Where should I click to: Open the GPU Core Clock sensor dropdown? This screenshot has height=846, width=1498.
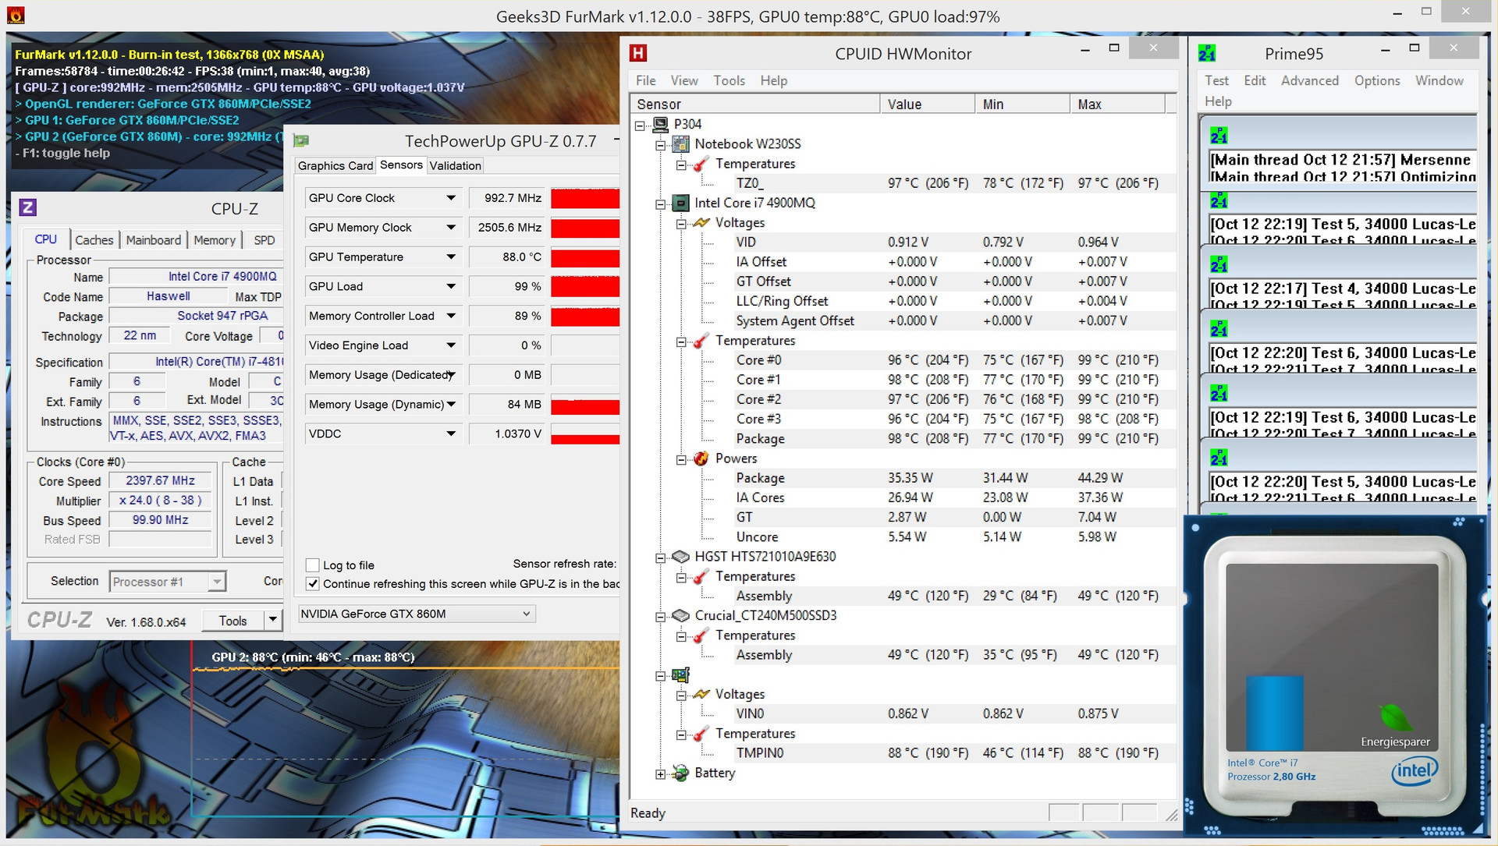coord(451,198)
